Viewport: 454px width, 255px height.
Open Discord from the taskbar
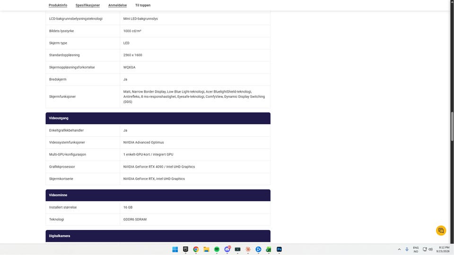227,249
